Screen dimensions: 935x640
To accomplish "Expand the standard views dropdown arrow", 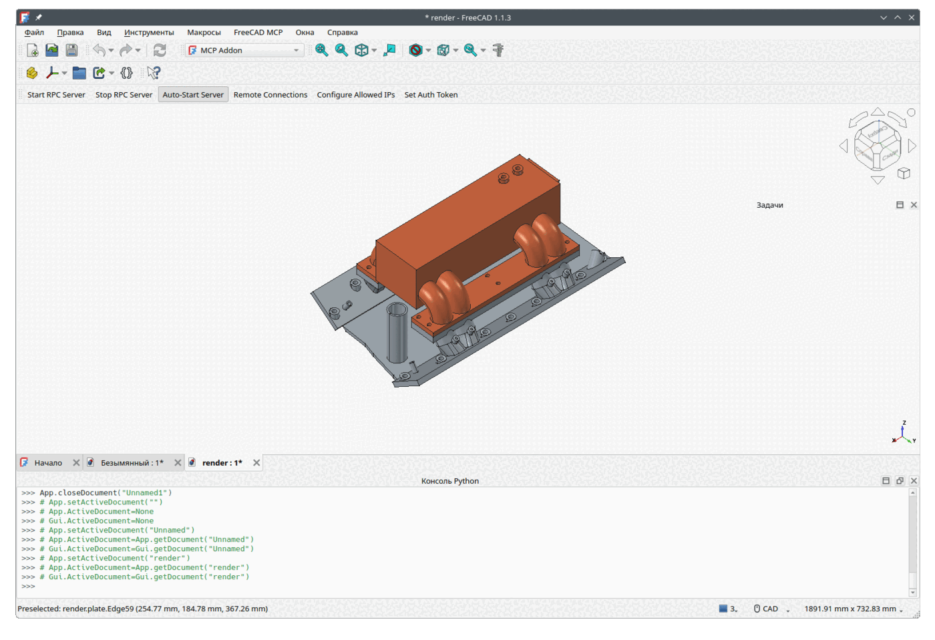I will pyautogui.click(x=374, y=50).
